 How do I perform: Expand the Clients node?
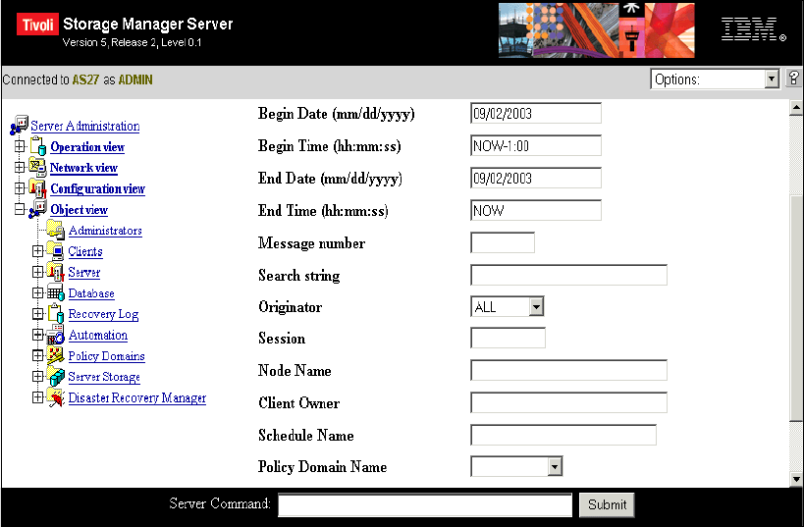(37, 250)
